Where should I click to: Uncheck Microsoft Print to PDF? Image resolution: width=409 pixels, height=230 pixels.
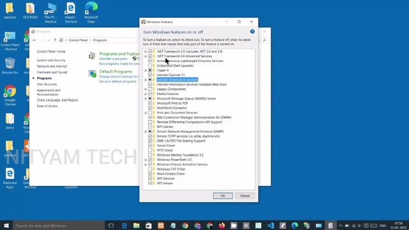150,103
